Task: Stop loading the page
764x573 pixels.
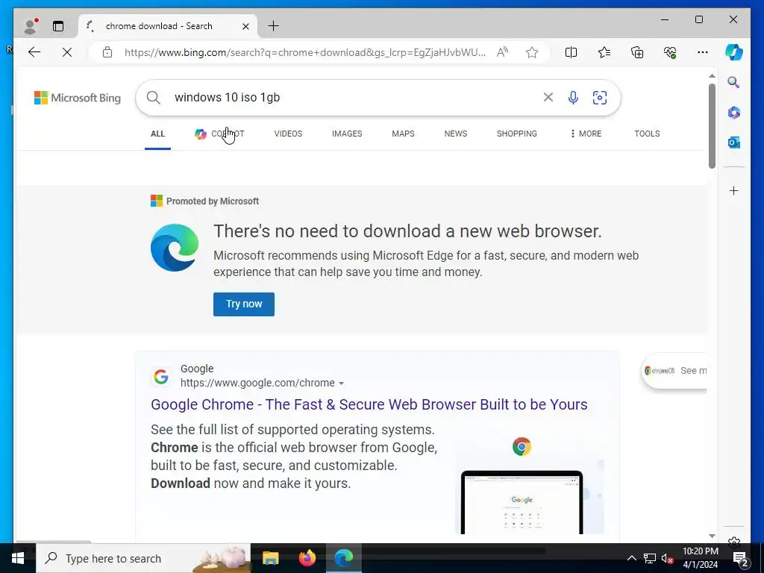Action: pos(66,52)
